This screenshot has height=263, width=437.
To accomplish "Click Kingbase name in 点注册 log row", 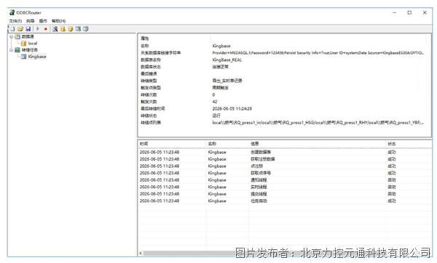I will click(x=217, y=166).
